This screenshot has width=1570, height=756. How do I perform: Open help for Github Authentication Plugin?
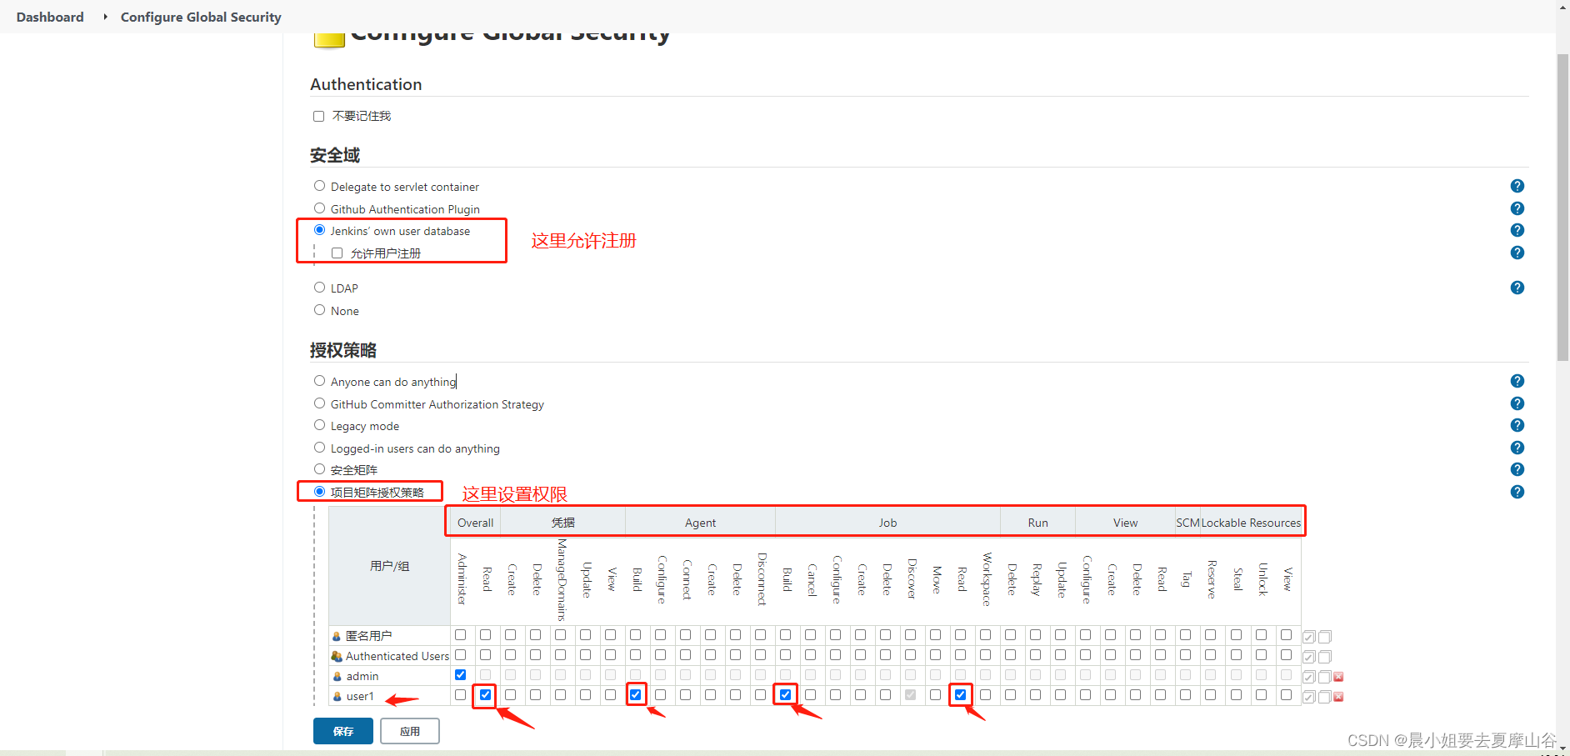1517,208
